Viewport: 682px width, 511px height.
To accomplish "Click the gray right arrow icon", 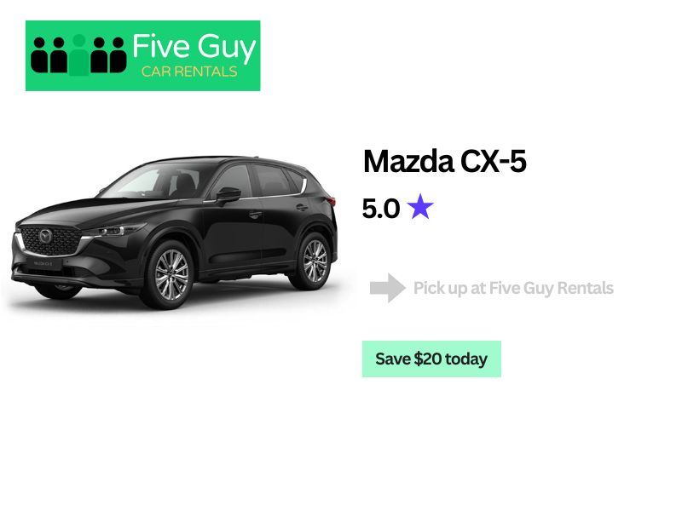I will click(x=388, y=288).
